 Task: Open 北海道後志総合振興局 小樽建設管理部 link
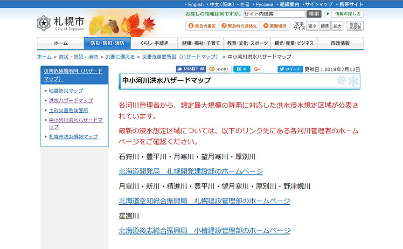(x=204, y=230)
